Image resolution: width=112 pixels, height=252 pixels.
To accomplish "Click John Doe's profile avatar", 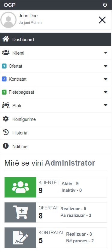I will (x=8, y=20).
